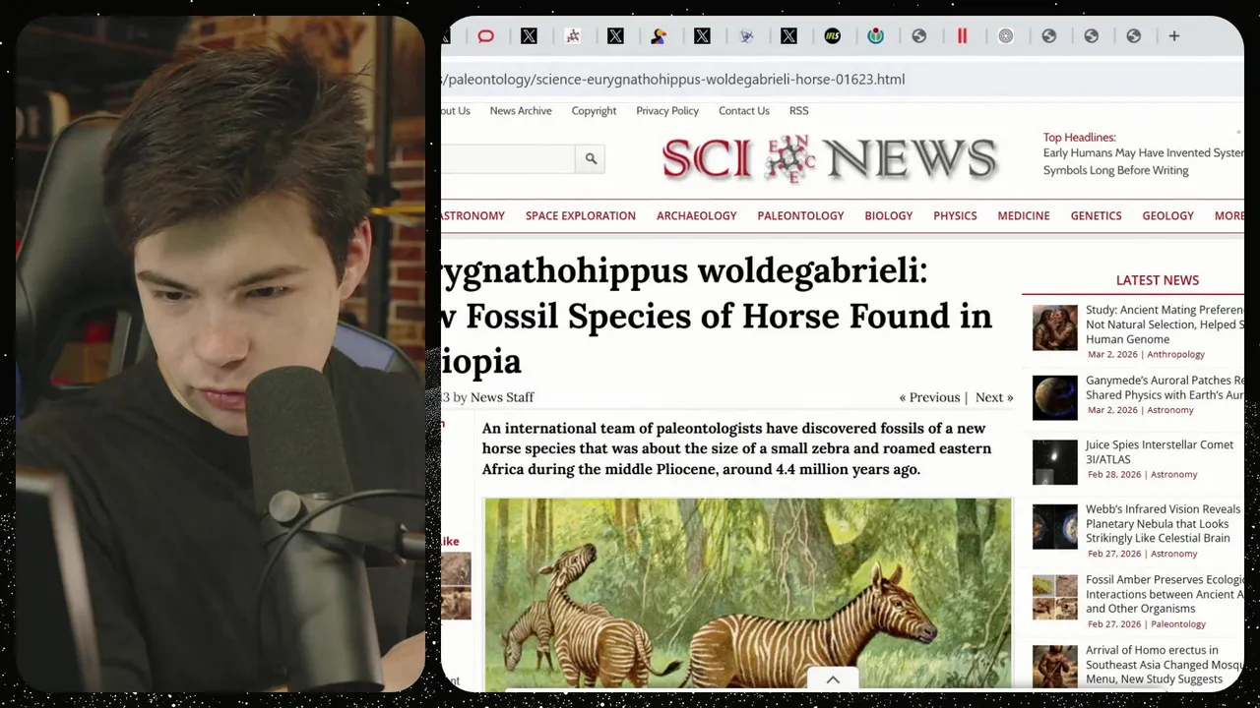Click the Paleontology tag under Fossil Amber
1260x708 pixels.
(1177, 624)
